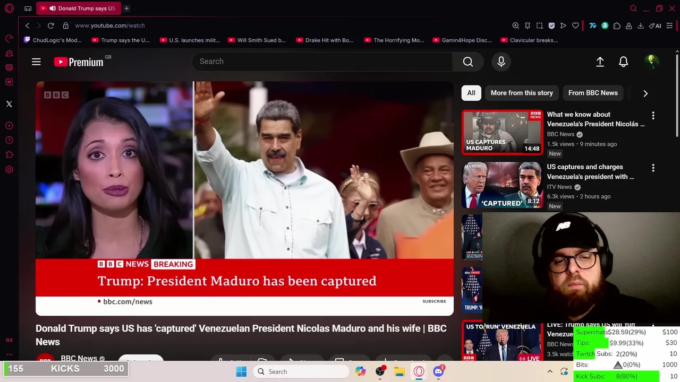Click the SUBSCRIBE watermark on video

click(434, 301)
